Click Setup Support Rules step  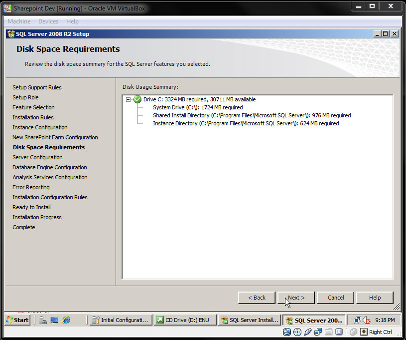(37, 87)
